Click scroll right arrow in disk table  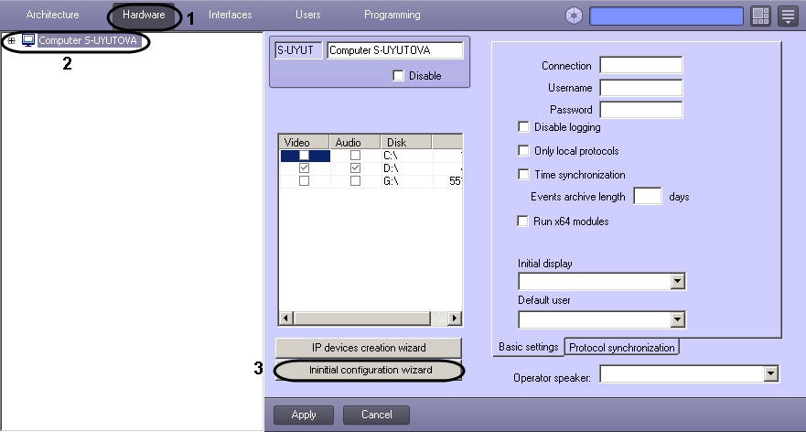point(455,318)
